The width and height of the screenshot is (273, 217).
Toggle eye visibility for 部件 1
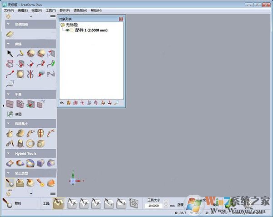coord(67,30)
